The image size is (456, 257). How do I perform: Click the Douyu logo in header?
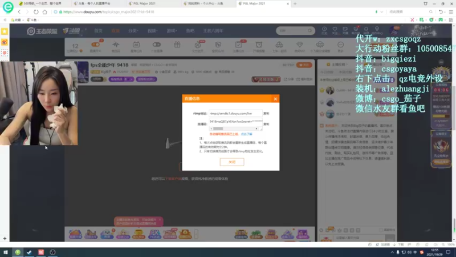[x=72, y=31]
